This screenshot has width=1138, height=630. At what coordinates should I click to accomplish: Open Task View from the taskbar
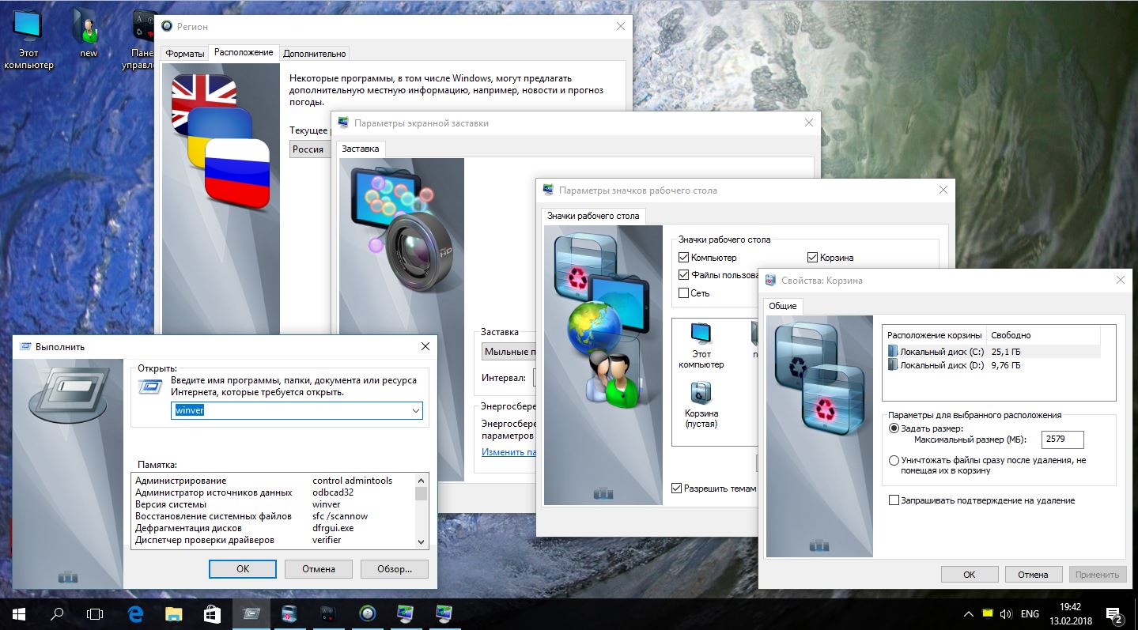tap(95, 613)
